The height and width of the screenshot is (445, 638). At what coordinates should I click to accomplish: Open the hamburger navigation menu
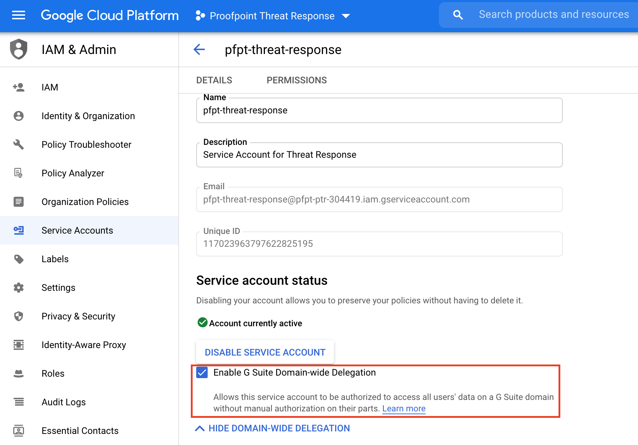(19, 15)
